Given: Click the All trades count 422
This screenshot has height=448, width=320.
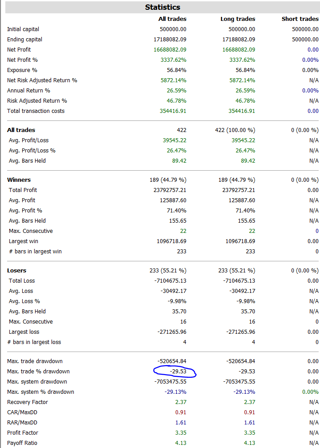Looking at the screenshot, I should coord(182,130).
